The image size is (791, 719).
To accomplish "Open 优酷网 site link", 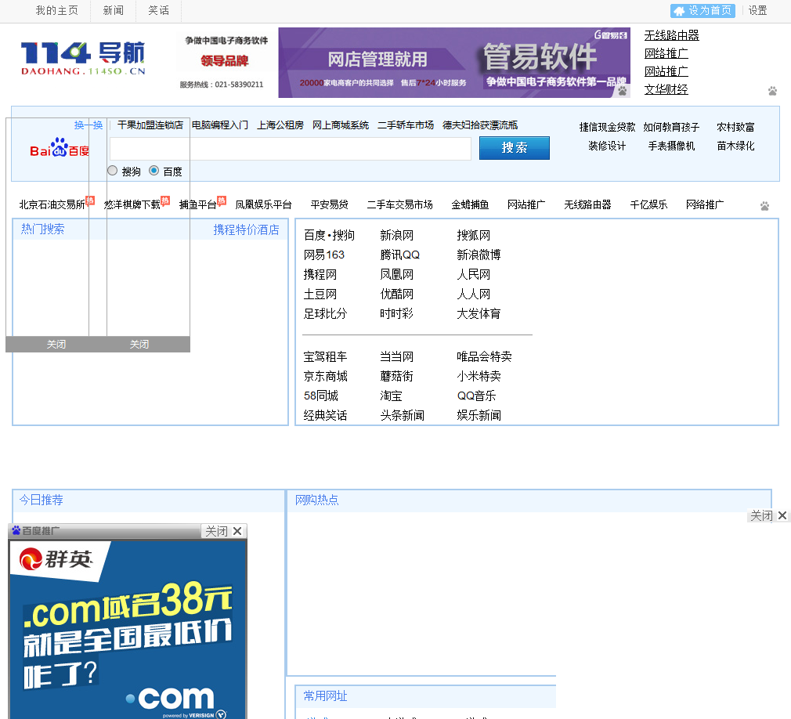I will 397,294.
